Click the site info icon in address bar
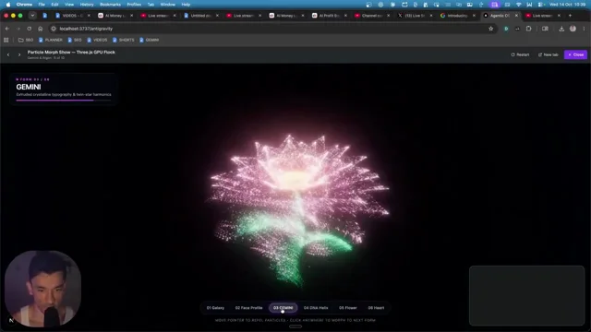The width and height of the screenshot is (591, 332). (x=54, y=29)
